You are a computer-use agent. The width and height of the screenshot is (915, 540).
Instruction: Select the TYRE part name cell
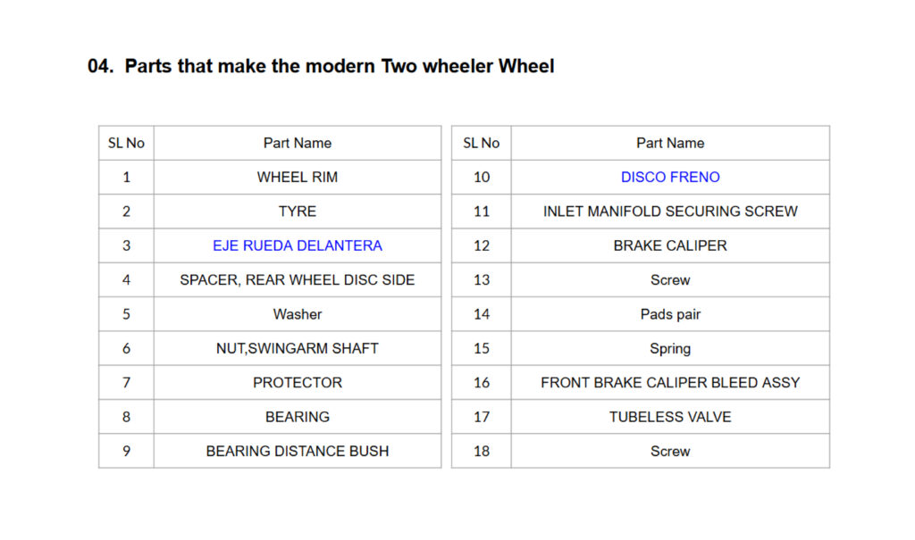coord(297,212)
